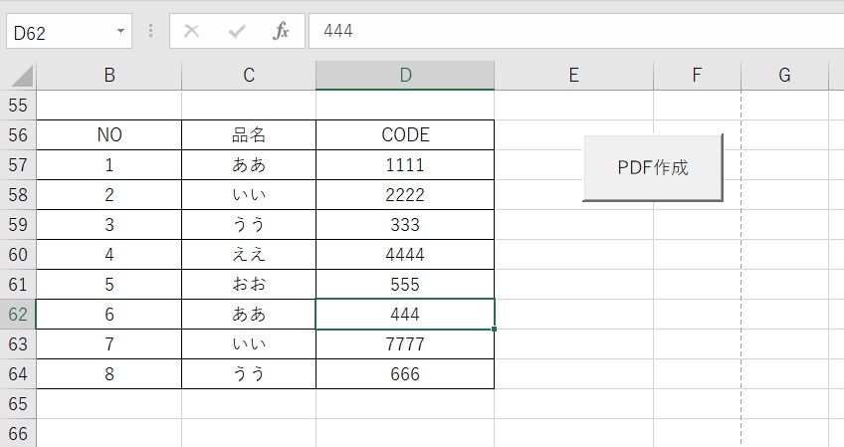Cancel the entry with the X icon
The image size is (844, 447).
coord(192,31)
